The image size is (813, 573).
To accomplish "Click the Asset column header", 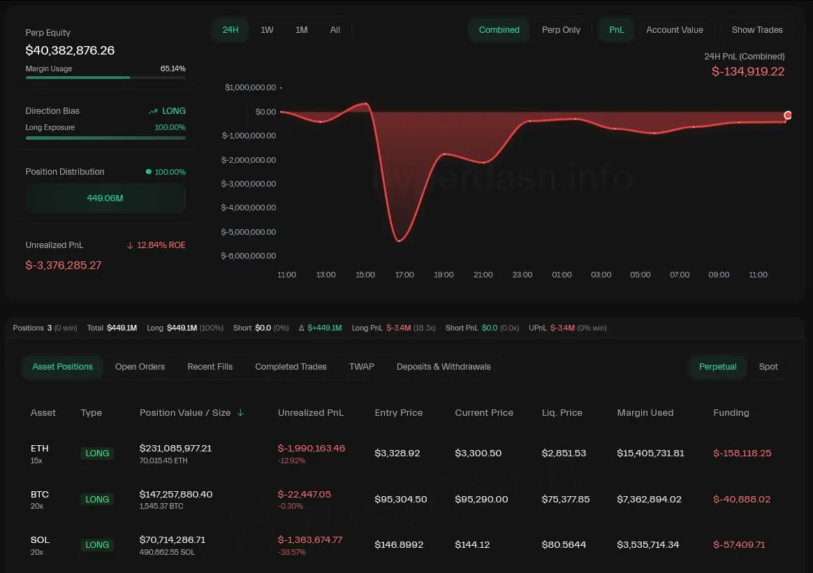I will tap(43, 413).
